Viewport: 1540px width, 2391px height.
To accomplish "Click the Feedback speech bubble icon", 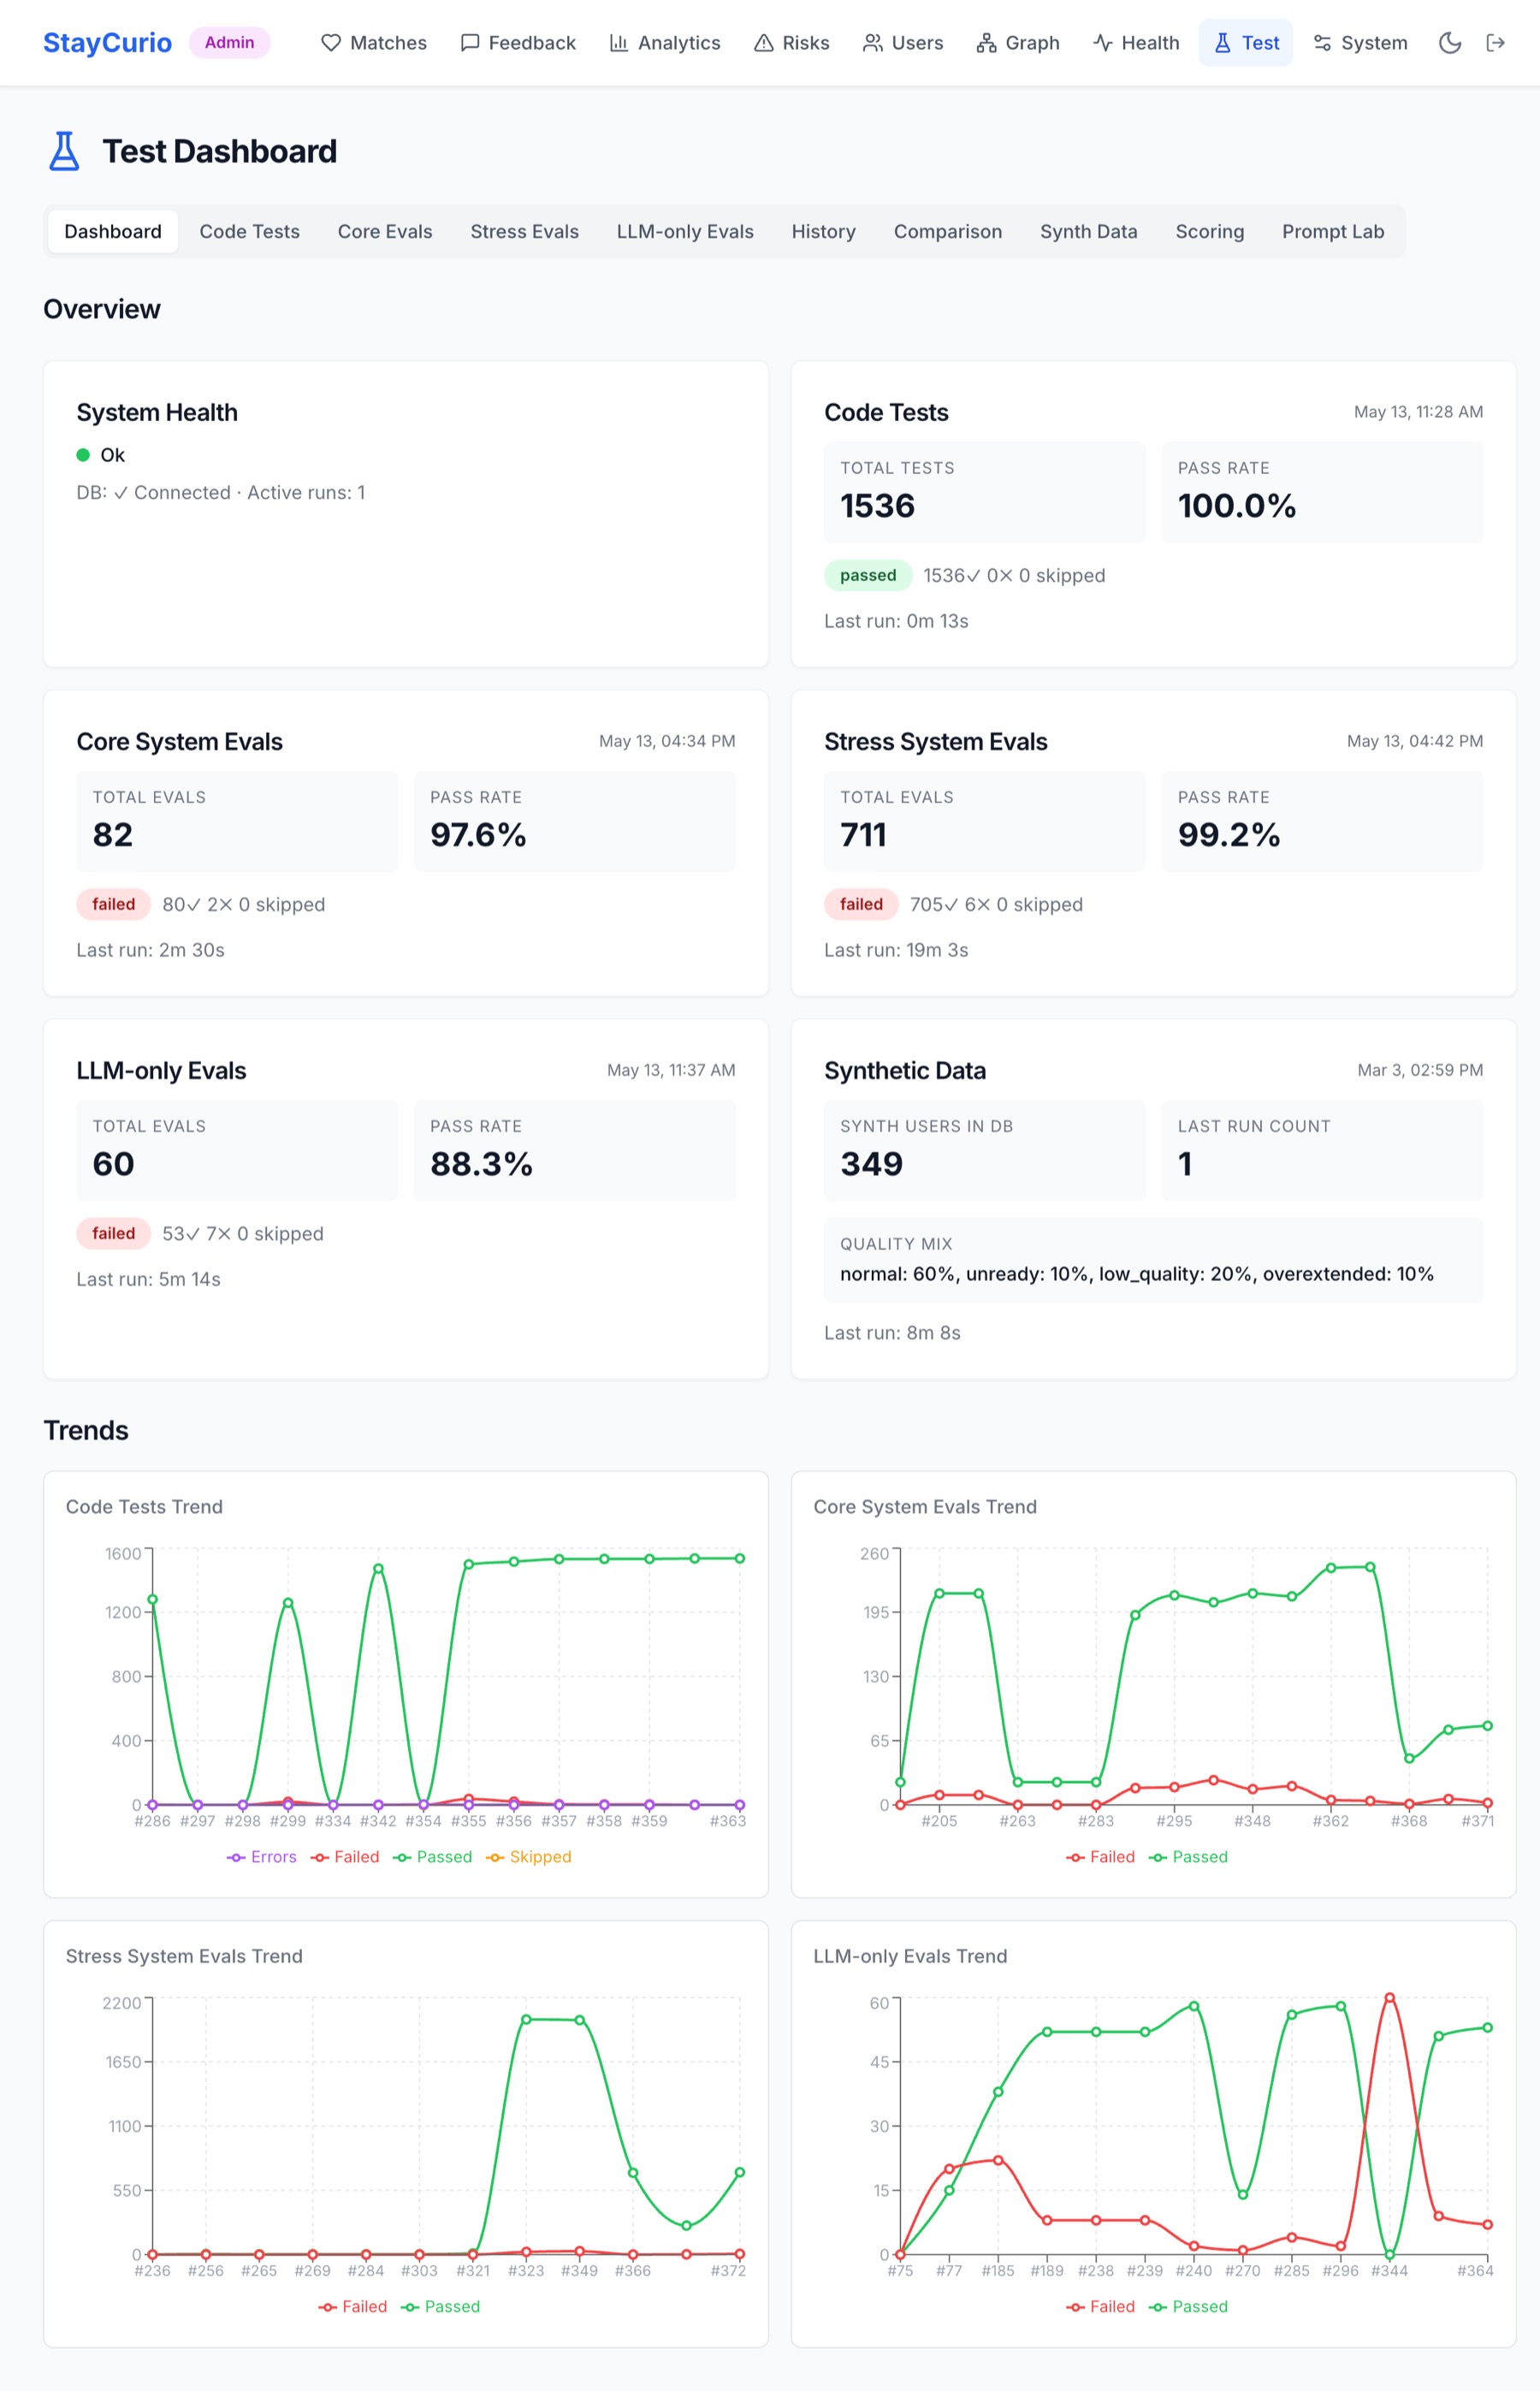I will click(469, 43).
